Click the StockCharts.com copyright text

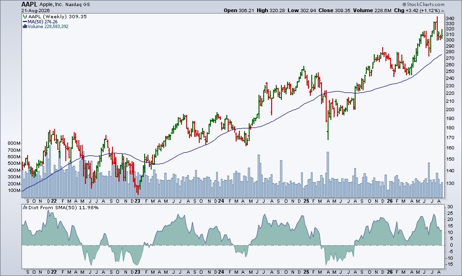(423, 4)
